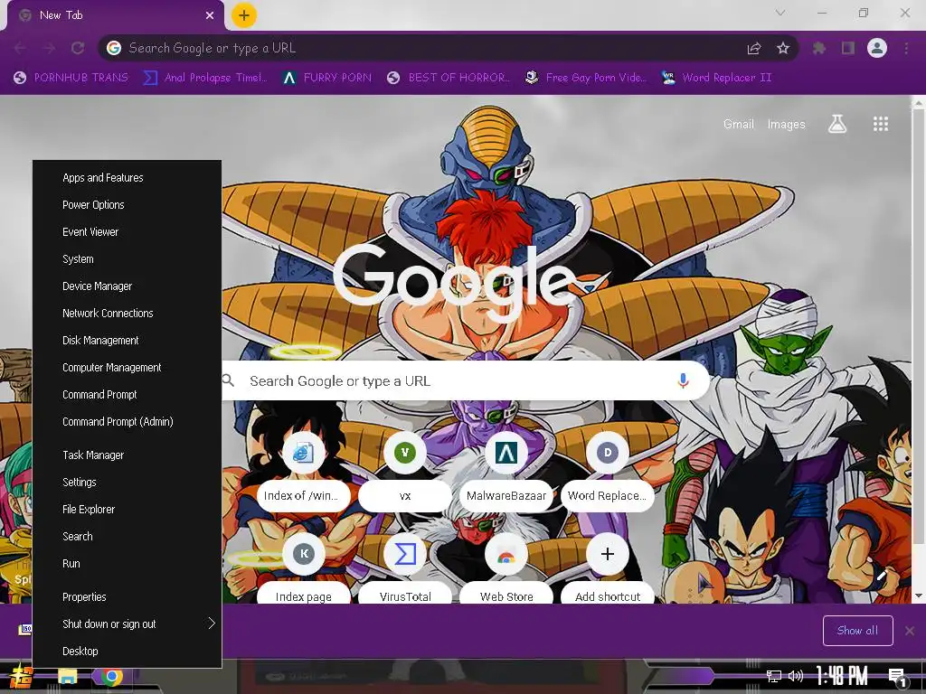Open Disk Management

pyautogui.click(x=127, y=341)
